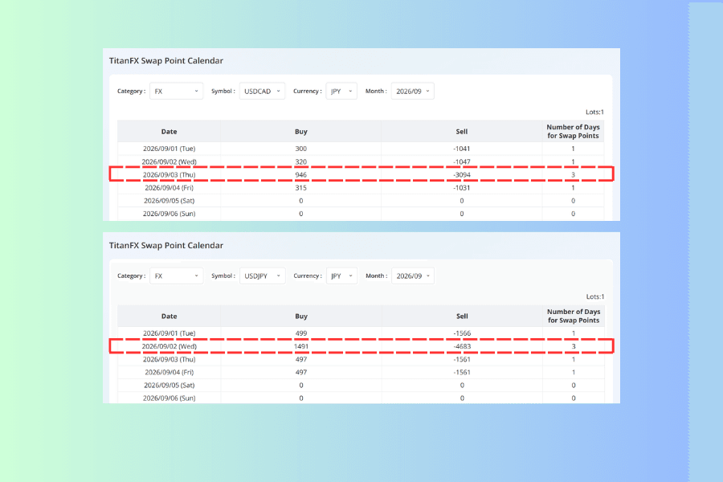Open Category dropdown in USDJPY calendar
Viewport: 723px width, 482px height.
pos(176,276)
